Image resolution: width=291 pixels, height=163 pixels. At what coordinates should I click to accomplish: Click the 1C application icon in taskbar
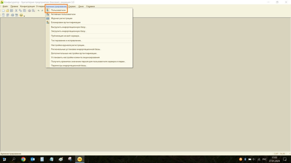coord(80,159)
